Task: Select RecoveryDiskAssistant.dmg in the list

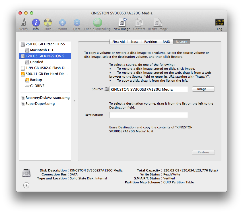Action: (45, 98)
